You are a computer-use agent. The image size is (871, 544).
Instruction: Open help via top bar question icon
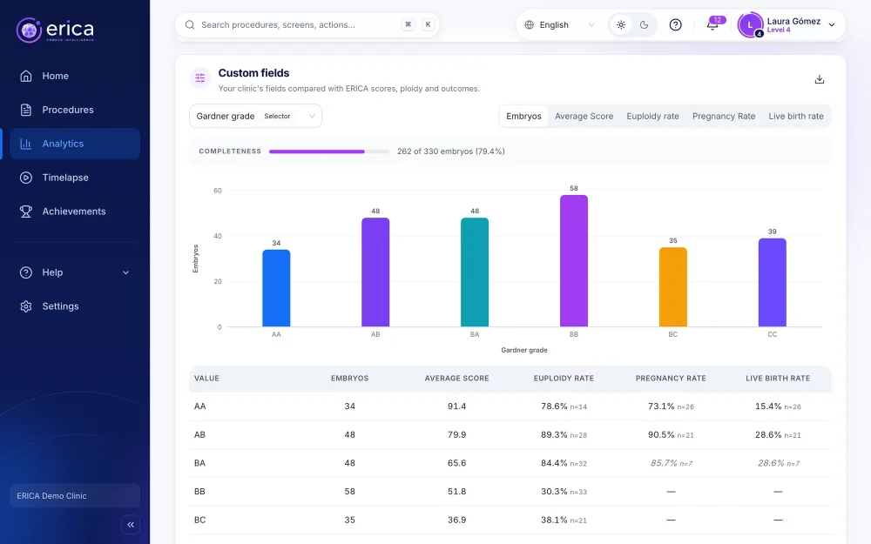click(676, 25)
